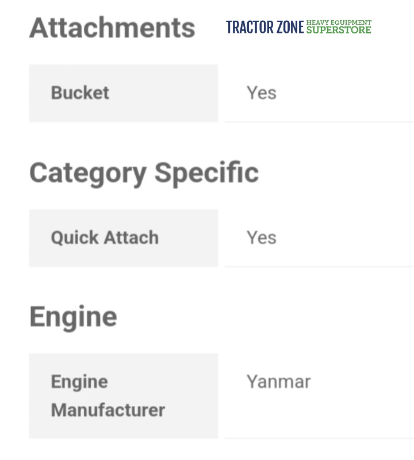Click the word Quick in Quick Attach
Screen dimensions: 414x460
click(71, 238)
